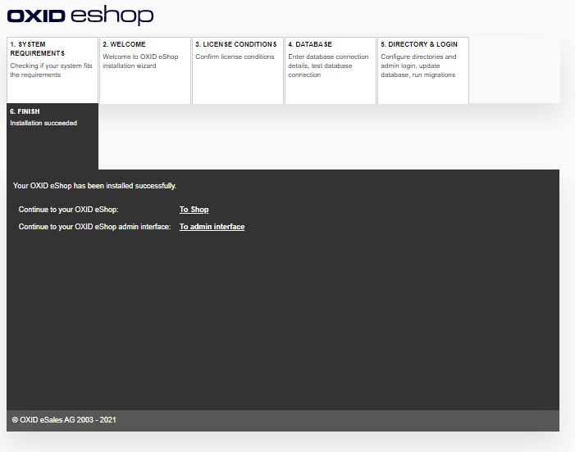This screenshot has width=575, height=452.
Task: Click the OXID eShop logo
Action: pos(80,16)
